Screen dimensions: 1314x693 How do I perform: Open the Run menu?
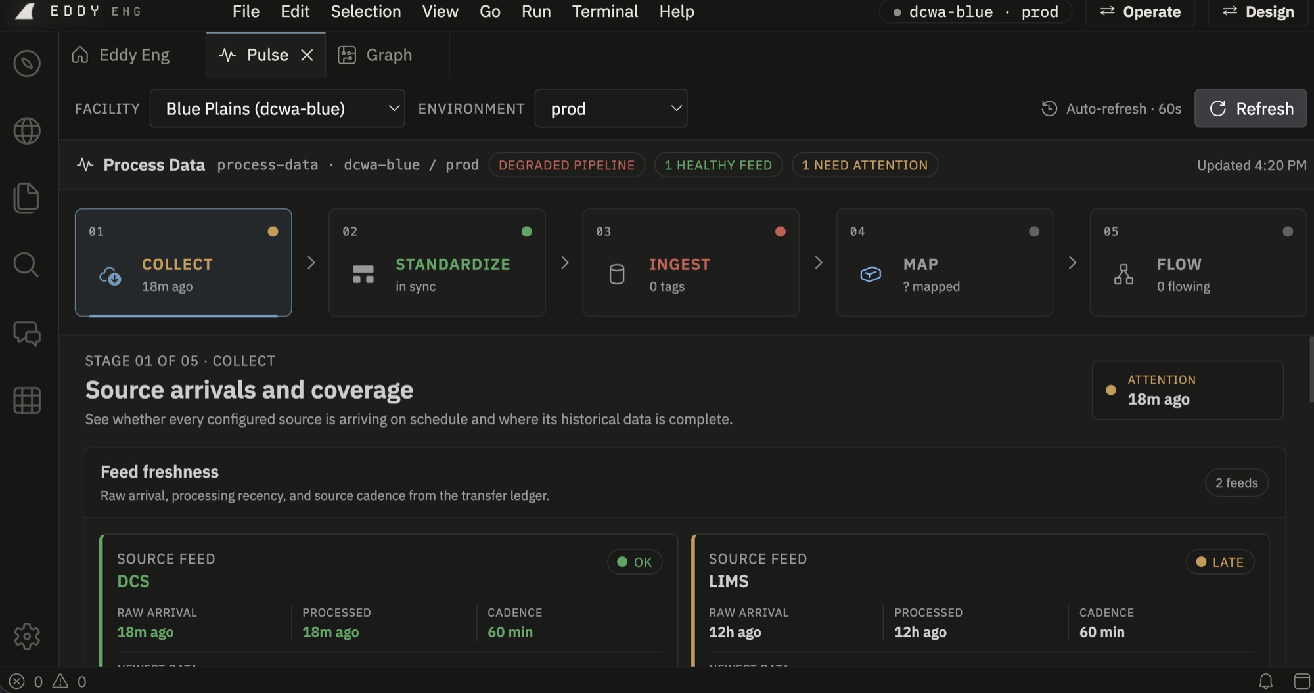pos(536,11)
